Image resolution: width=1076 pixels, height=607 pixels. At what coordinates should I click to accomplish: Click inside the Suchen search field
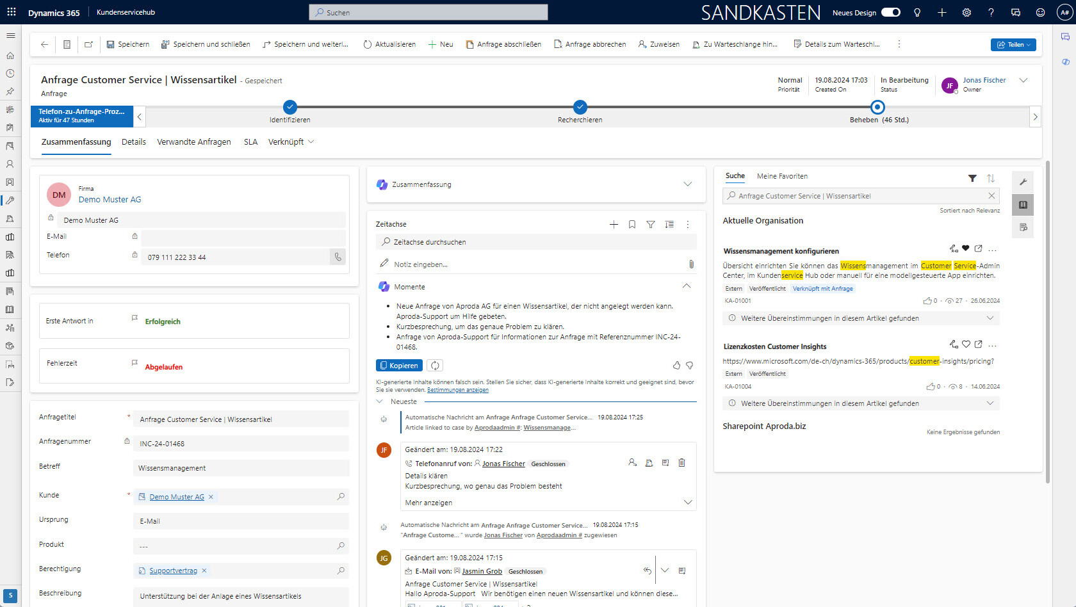428,12
